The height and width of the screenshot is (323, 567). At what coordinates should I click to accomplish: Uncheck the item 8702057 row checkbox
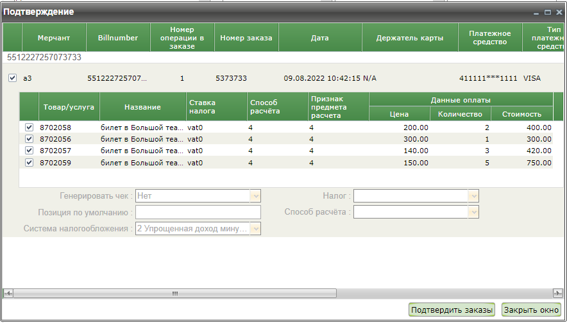tap(29, 151)
